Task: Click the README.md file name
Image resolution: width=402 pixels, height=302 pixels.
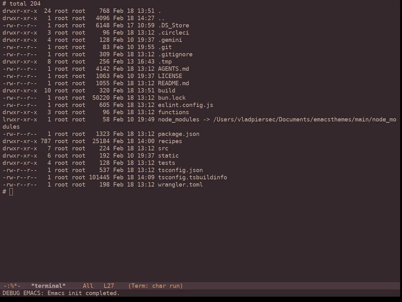Action: click(173, 83)
